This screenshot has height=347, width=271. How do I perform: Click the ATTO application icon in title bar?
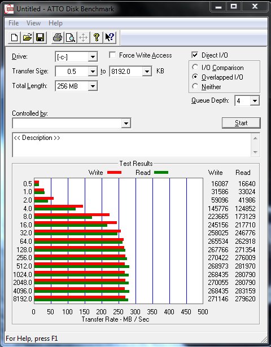coord(9,9)
